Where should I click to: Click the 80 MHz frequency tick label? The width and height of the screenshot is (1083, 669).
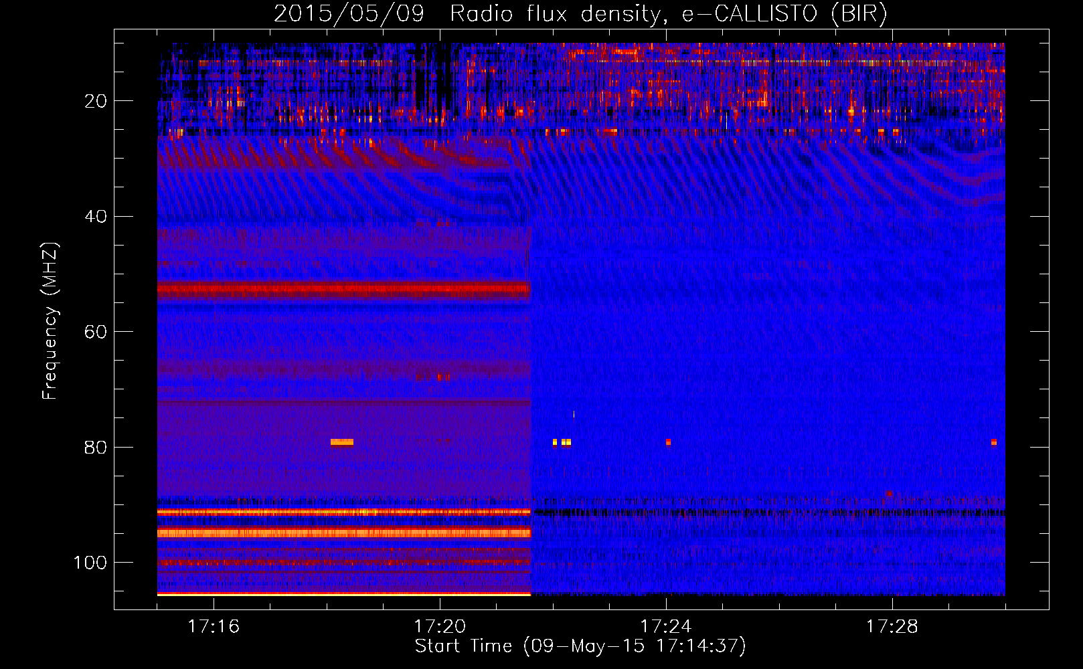click(x=96, y=447)
